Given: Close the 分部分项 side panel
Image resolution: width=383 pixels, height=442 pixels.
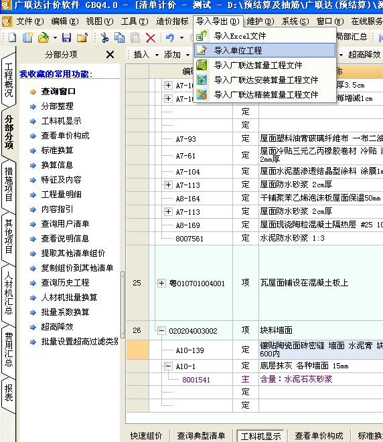Looking at the screenshot, I should [x=110, y=54].
